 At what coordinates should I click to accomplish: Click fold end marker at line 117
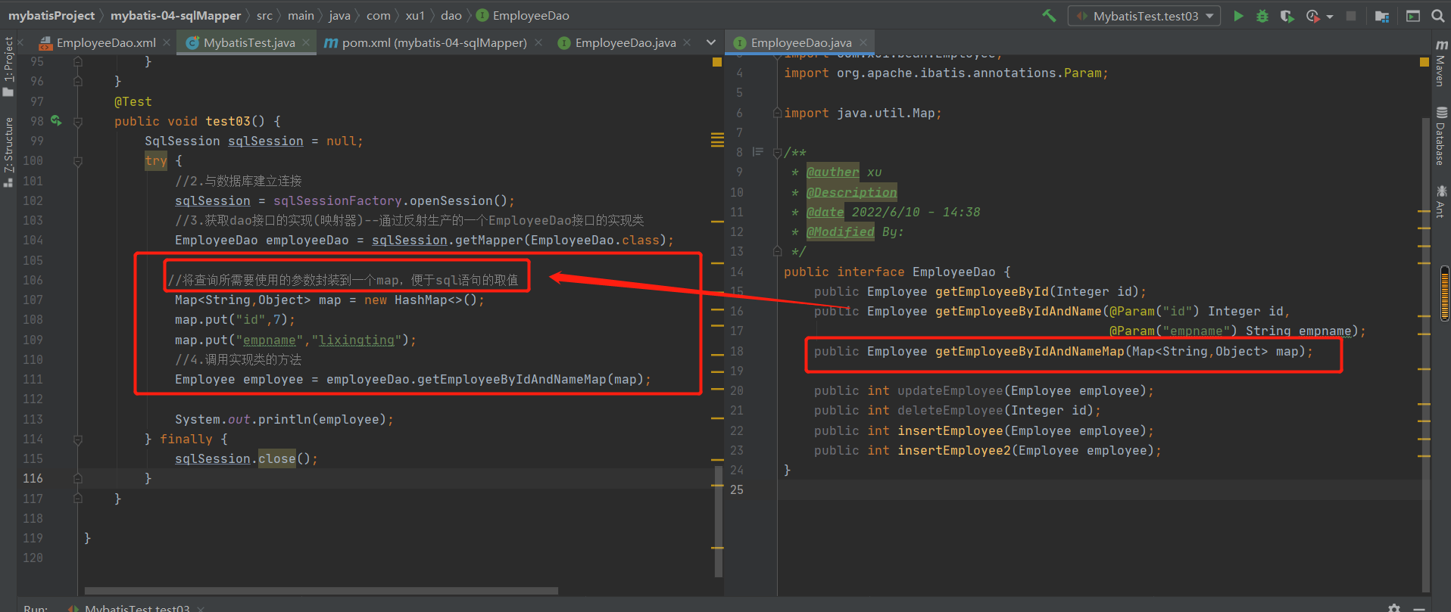(x=77, y=499)
